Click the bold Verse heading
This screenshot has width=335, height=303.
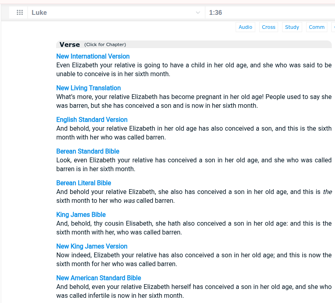coord(70,44)
